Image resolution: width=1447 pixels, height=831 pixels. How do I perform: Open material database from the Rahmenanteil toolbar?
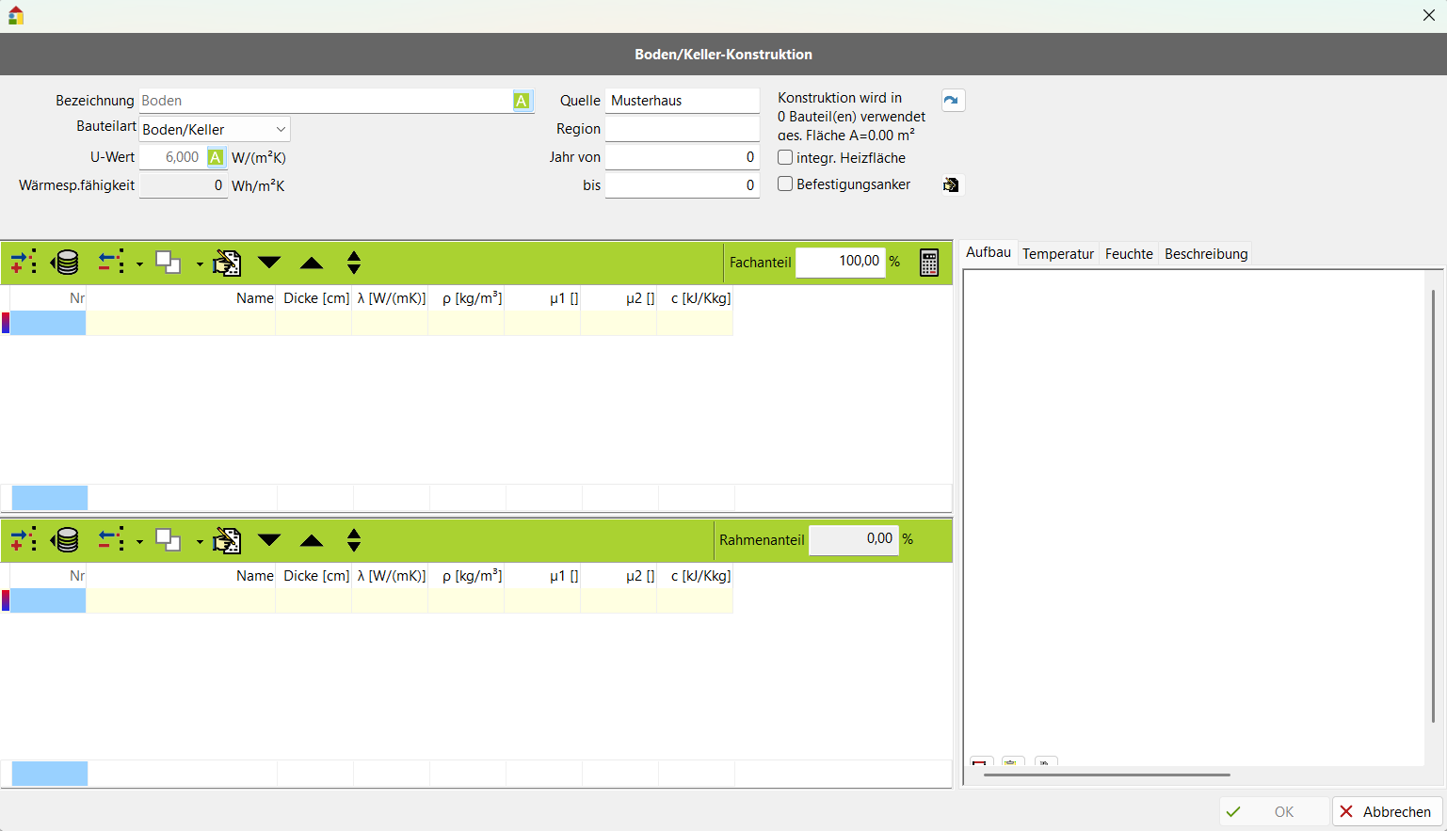[x=65, y=539]
